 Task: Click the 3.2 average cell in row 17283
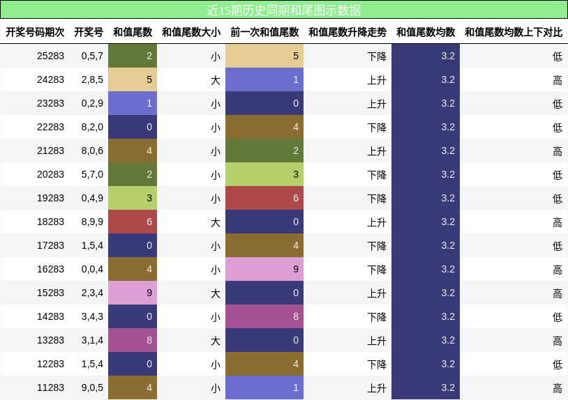pyautogui.click(x=426, y=245)
